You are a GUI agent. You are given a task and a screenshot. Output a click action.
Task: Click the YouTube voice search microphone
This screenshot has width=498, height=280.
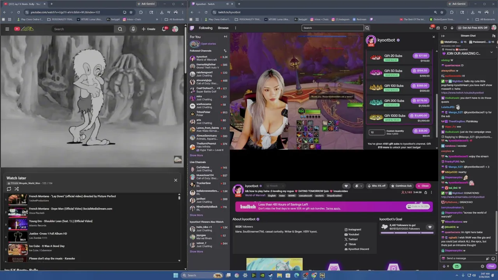[x=133, y=29]
